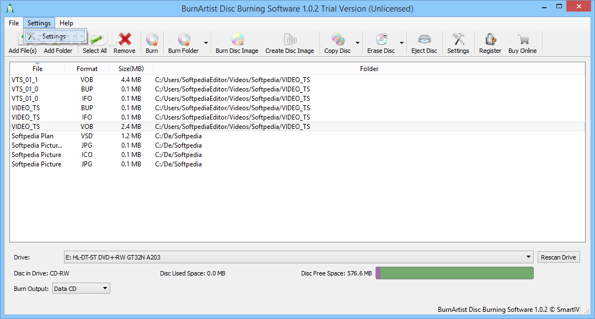Sort by the File column header
595x319 pixels.
tap(37, 69)
